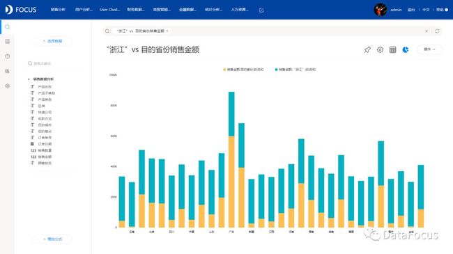Select the 销售金额 numeric column

pos(45,157)
